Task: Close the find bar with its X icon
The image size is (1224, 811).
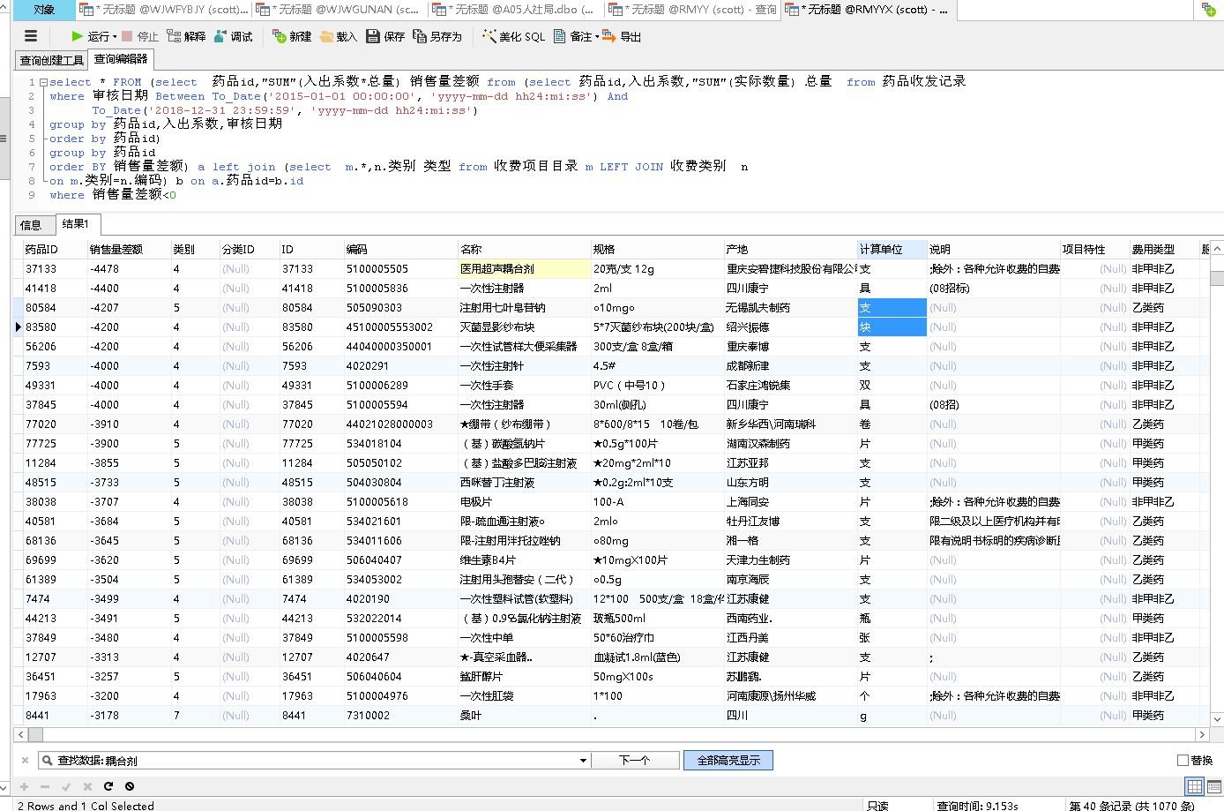Action: (25, 760)
